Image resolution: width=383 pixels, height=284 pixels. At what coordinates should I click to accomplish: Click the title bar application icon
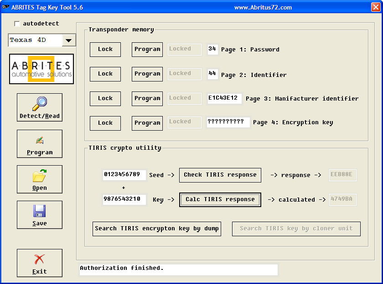(5, 7)
